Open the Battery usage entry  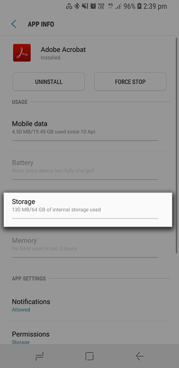coord(89,170)
